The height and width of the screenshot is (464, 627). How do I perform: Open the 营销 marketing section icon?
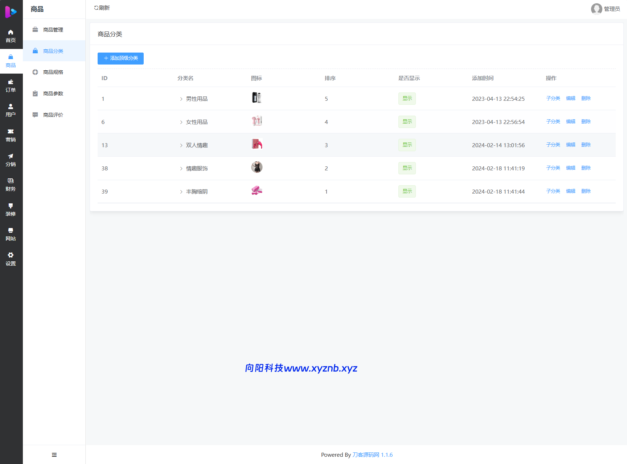11,132
